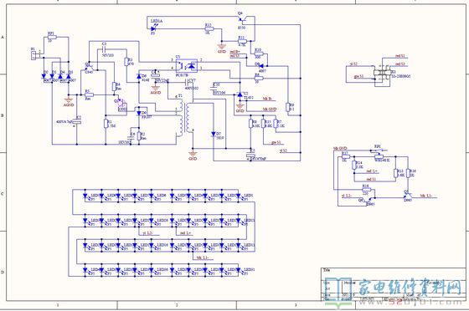Click the S1 switch block symbol
The width and height of the screenshot is (469, 311).
(382, 72)
